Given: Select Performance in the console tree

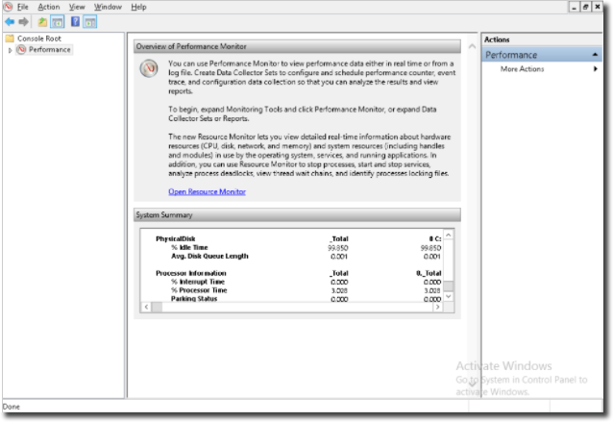Looking at the screenshot, I should pyautogui.click(x=50, y=50).
